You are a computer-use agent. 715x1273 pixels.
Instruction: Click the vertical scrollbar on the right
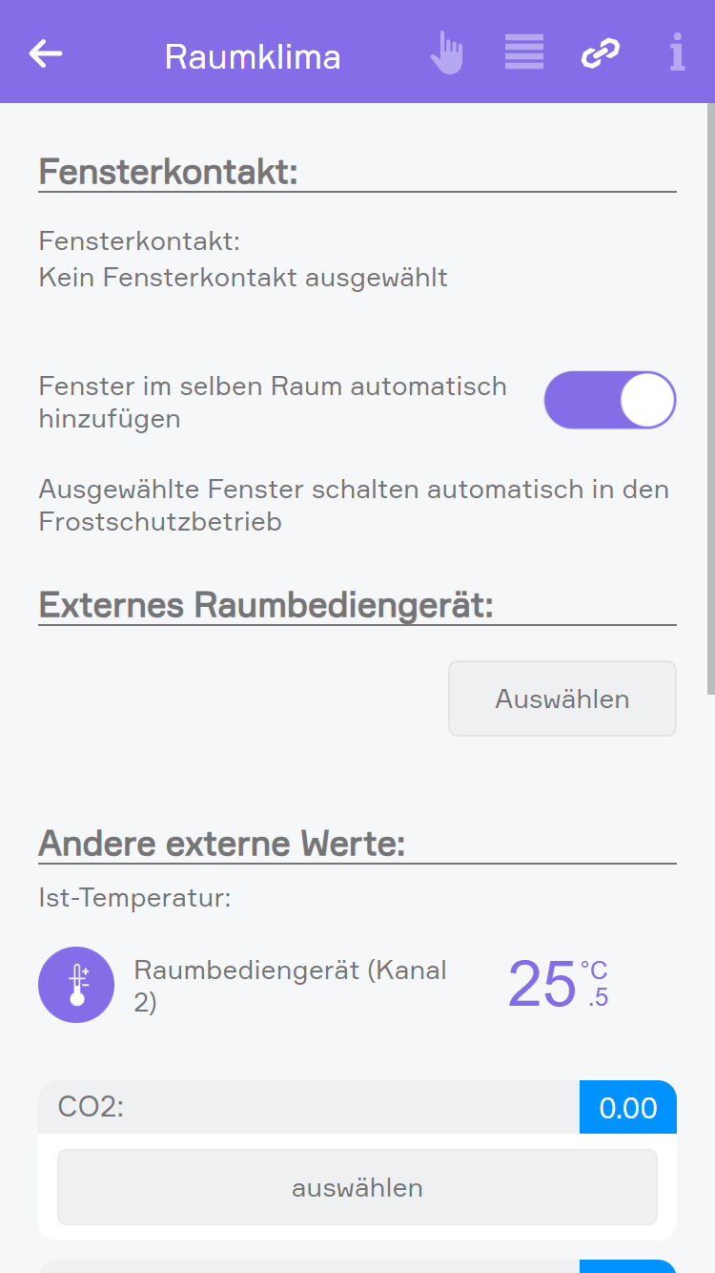(710, 401)
